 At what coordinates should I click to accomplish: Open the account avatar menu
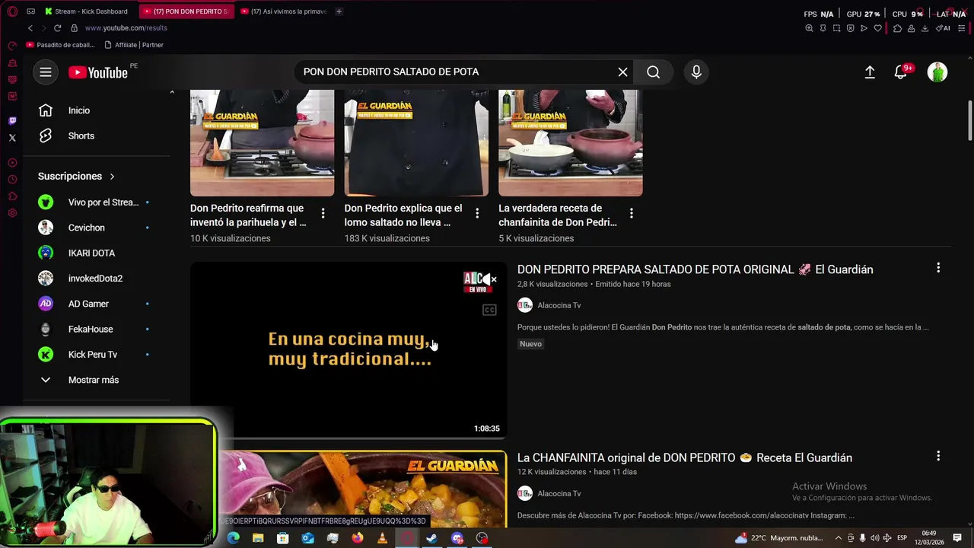pos(937,72)
